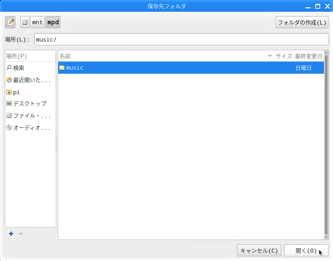The image size is (333, 261).
Task: Click the clock icon for recent files
Action: click(9, 80)
